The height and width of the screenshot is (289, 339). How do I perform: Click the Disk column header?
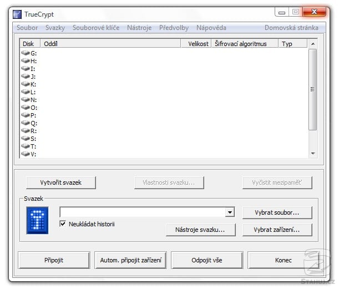coord(30,43)
